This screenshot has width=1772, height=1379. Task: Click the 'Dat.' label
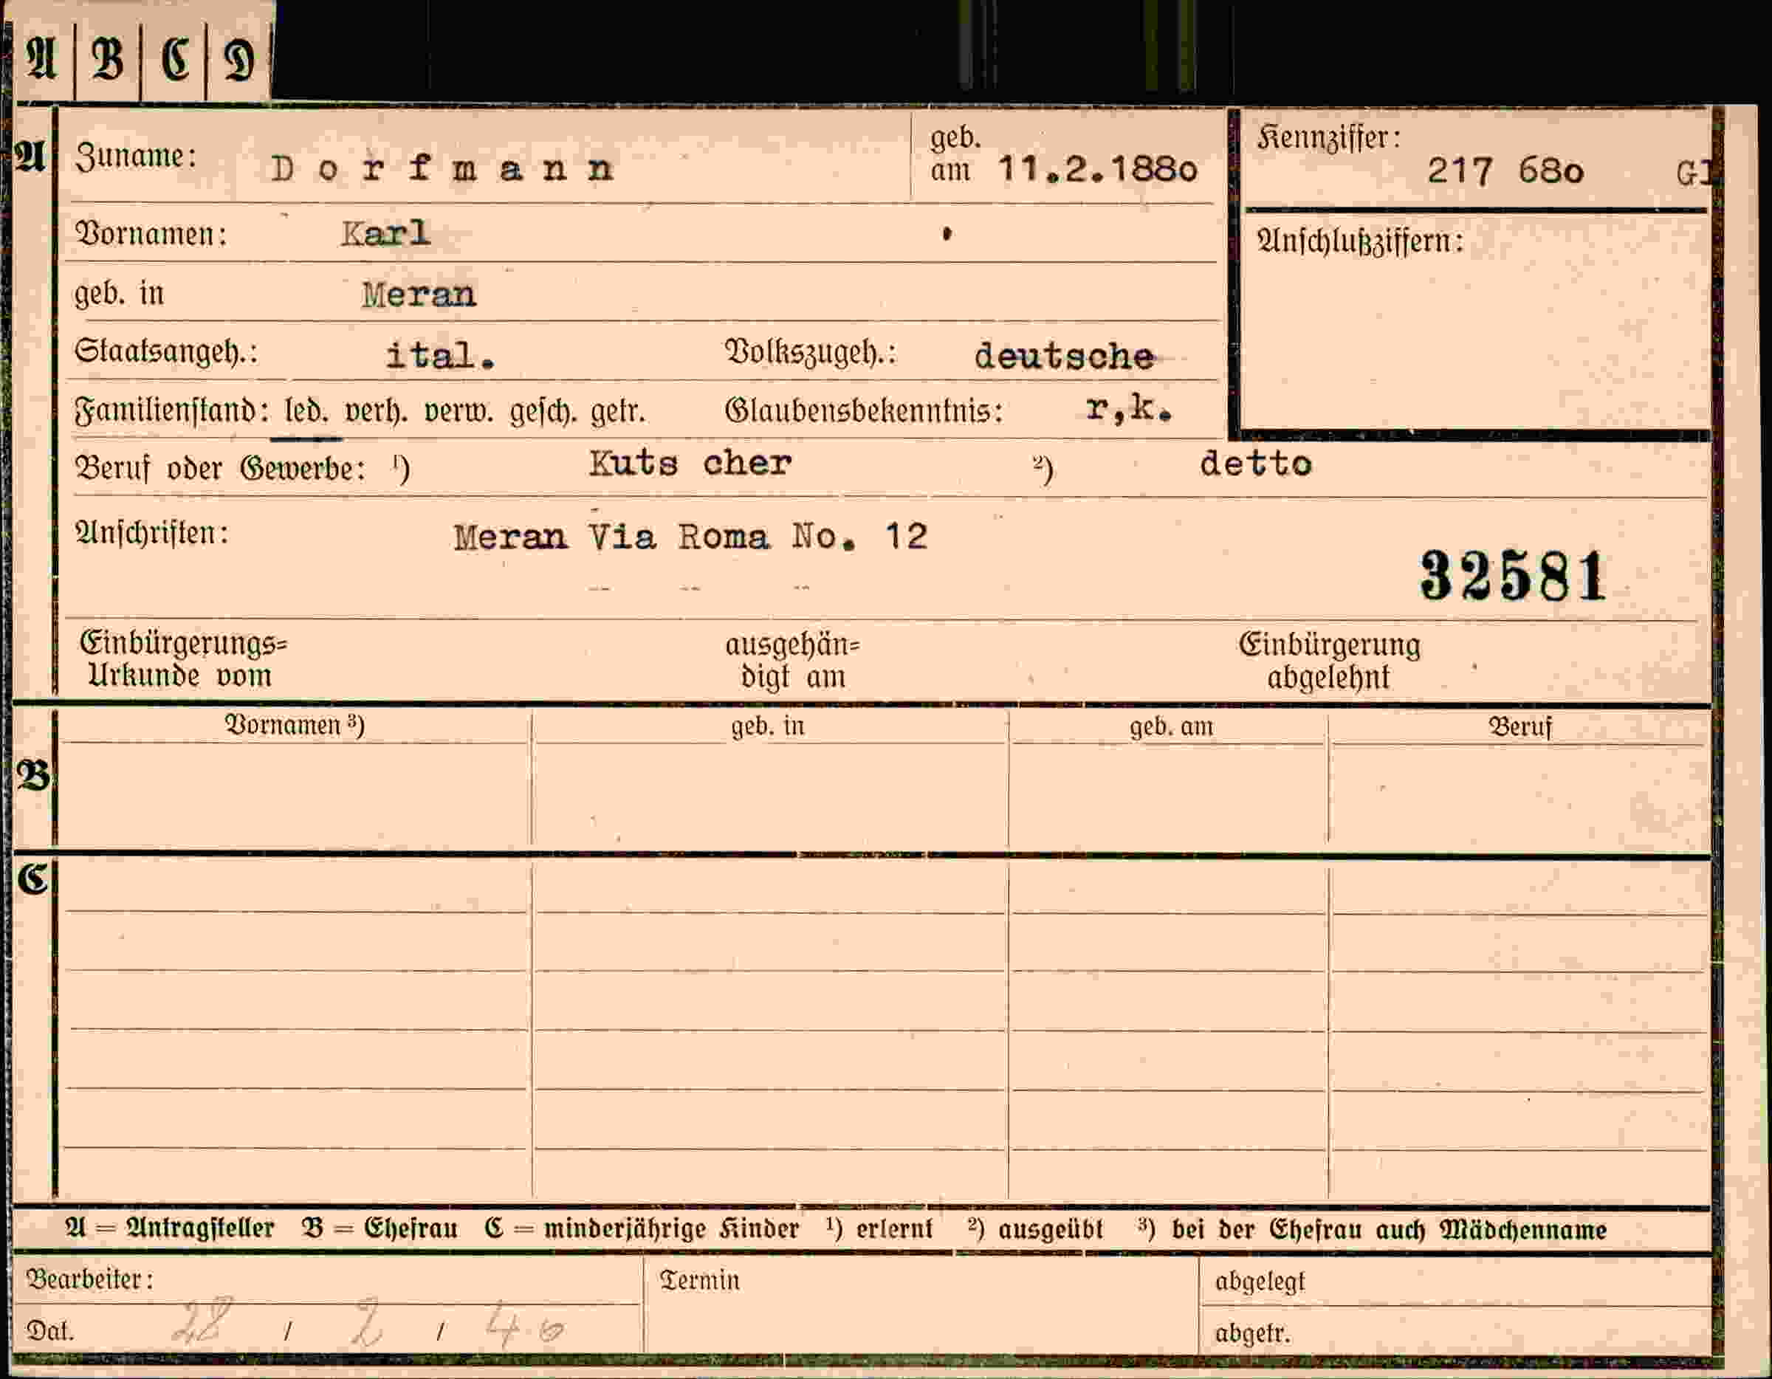pos(49,1330)
